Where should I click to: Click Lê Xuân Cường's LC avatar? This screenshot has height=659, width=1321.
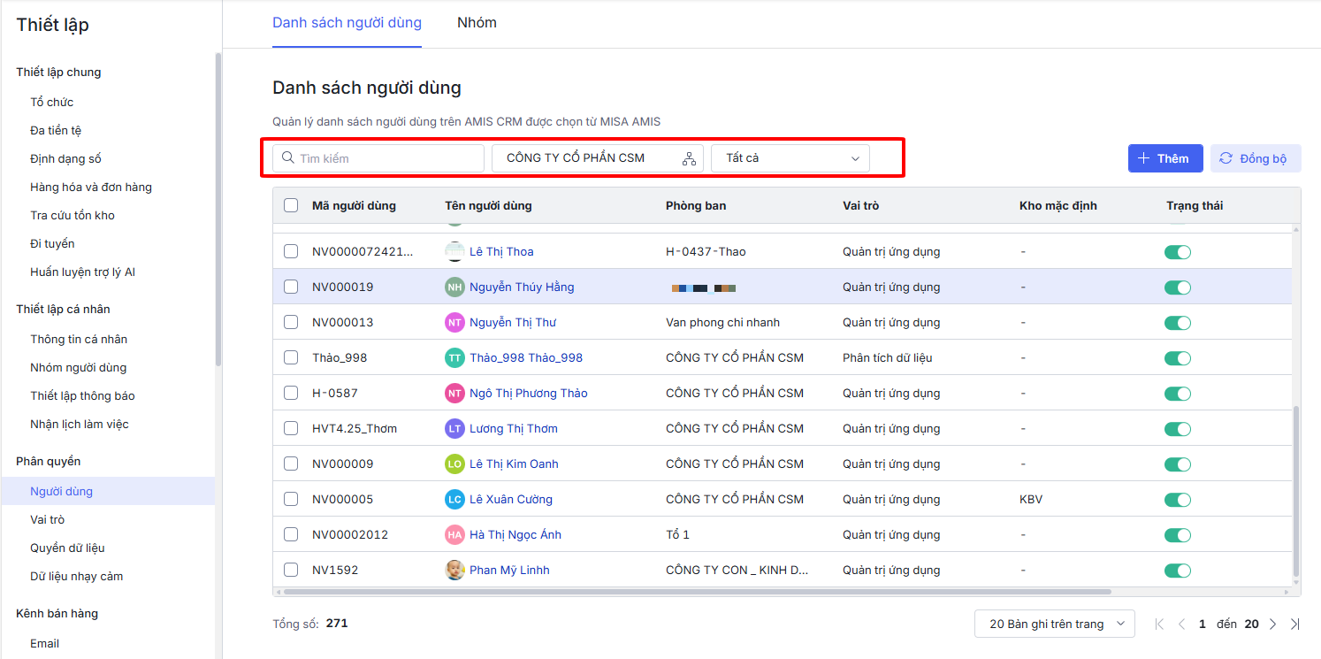tap(454, 499)
